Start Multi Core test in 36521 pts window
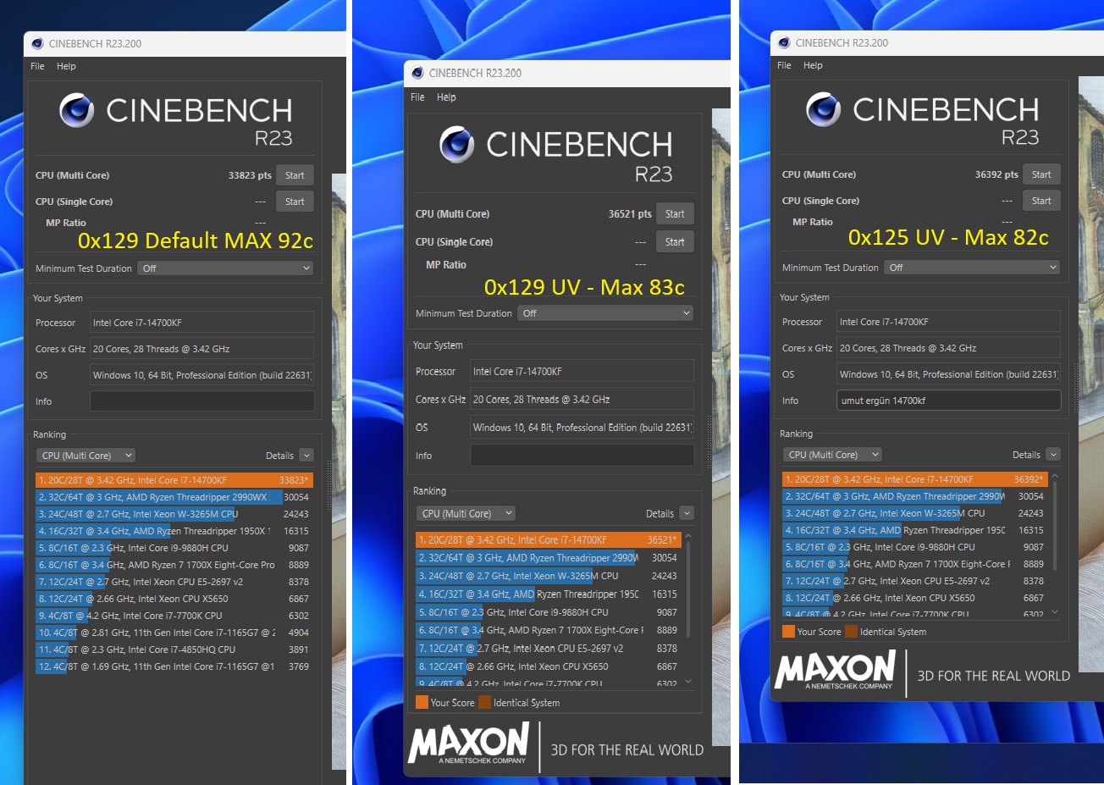 tap(675, 213)
